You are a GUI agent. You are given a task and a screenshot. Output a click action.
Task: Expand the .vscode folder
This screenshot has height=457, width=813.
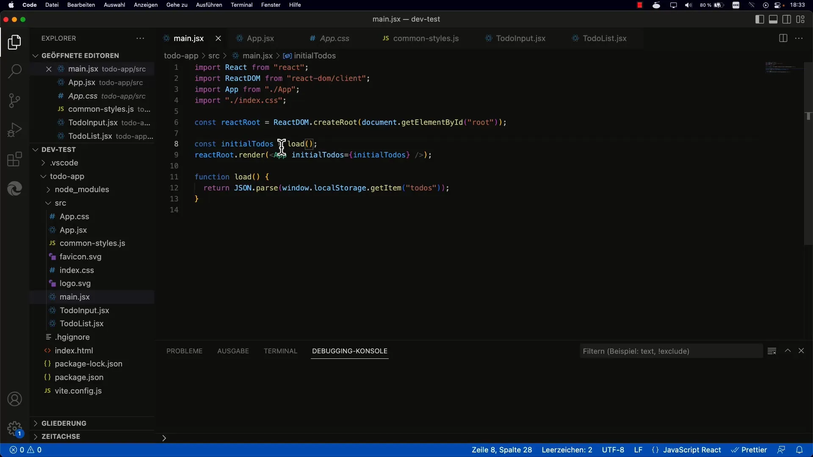(64, 163)
